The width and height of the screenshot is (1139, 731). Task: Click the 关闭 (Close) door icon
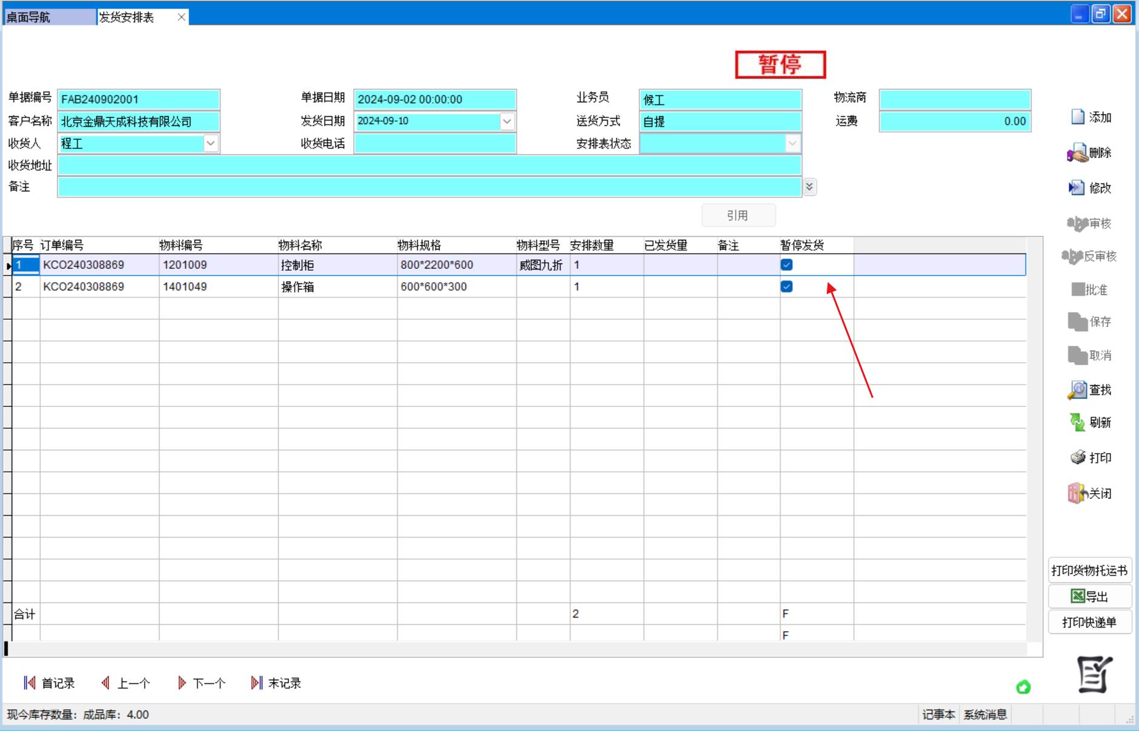[x=1077, y=493]
